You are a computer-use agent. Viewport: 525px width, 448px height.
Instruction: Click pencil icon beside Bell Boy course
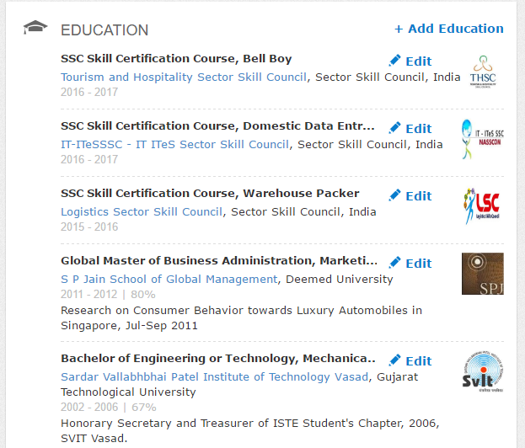pyautogui.click(x=395, y=61)
